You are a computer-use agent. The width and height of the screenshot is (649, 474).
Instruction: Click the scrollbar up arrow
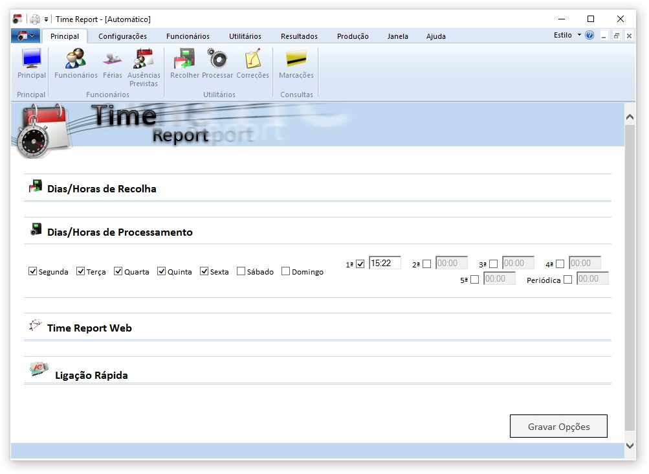click(630, 117)
